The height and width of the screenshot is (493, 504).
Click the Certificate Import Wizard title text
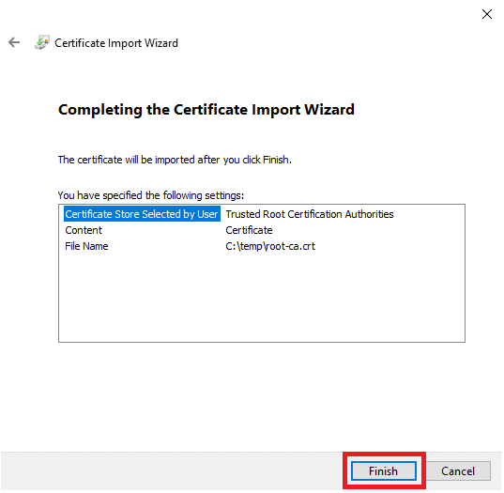click(116, 43)
